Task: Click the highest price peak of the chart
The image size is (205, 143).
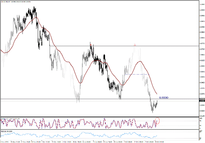Action: coord(34,8)
